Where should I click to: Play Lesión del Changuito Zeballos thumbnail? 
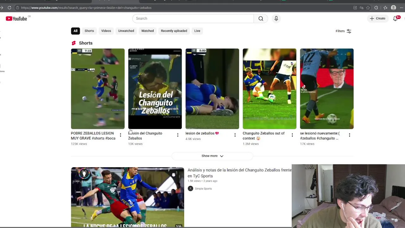click(x=155, y=89)
